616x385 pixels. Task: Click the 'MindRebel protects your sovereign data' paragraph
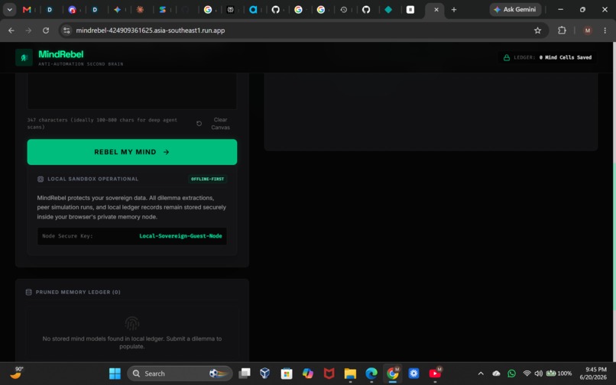(x=131, y=208)
